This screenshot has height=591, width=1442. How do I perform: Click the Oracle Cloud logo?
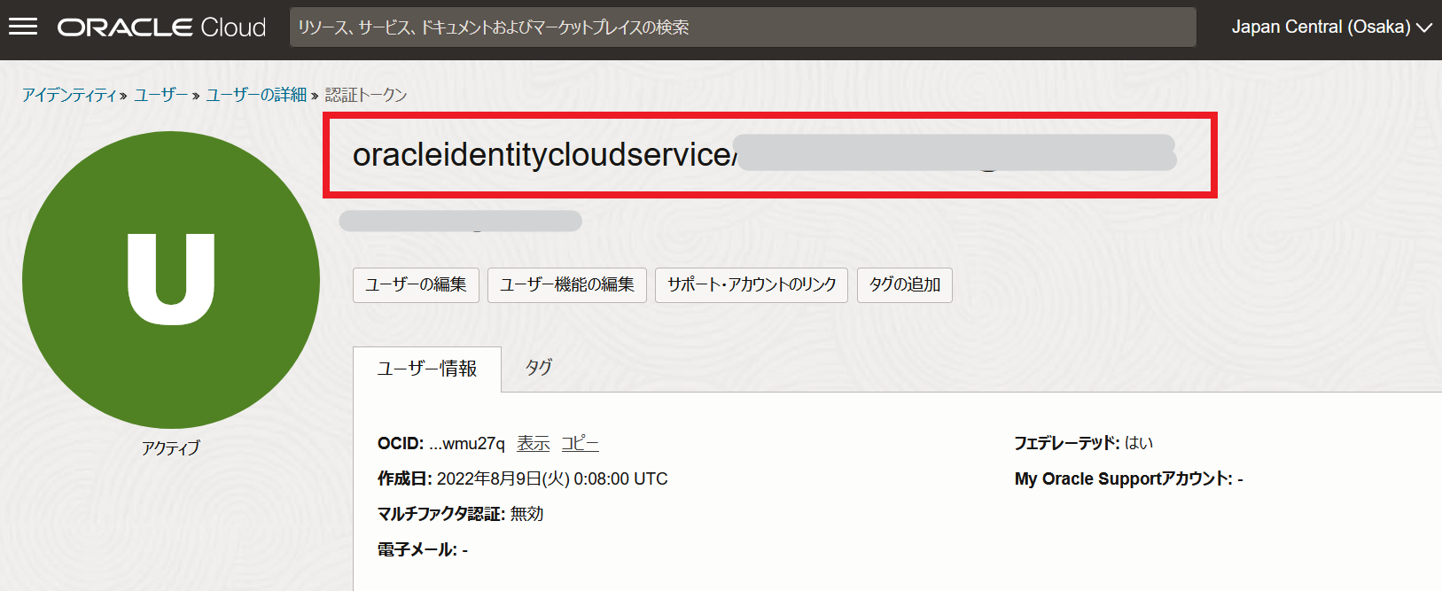pos(161,27)
